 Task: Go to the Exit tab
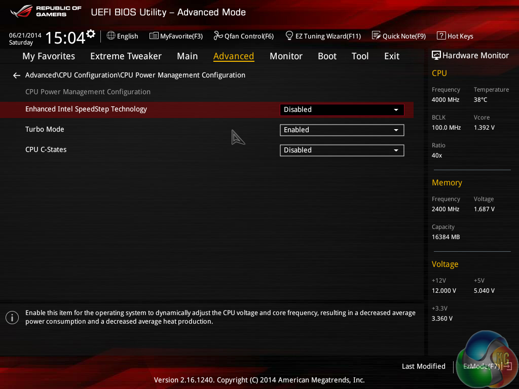click(x=392, y=56)
